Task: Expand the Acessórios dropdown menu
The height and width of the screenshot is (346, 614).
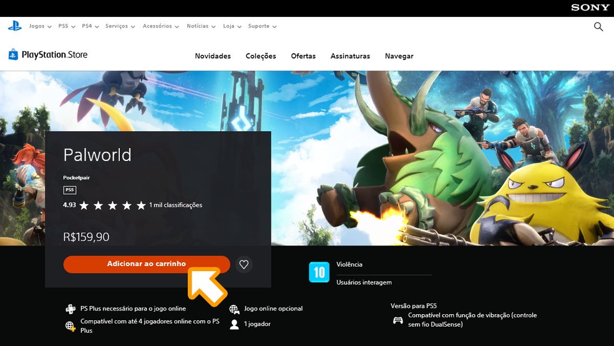Action: [x=161, y=26]
